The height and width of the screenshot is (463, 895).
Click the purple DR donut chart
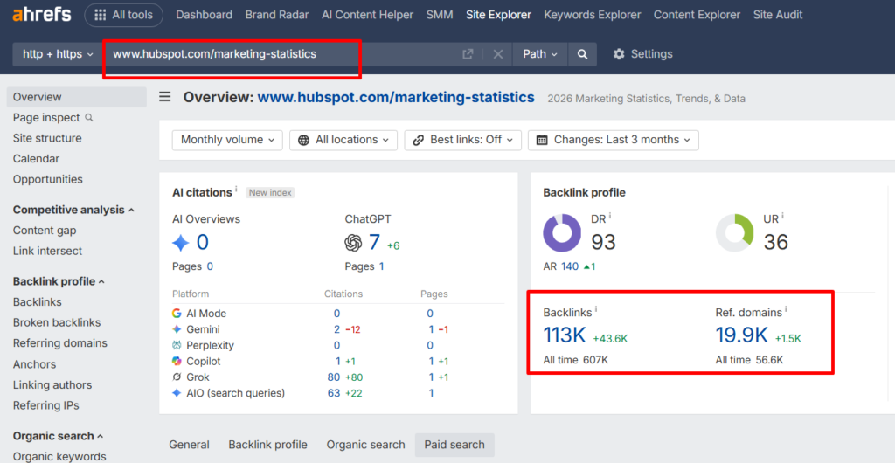pos(562,232)
